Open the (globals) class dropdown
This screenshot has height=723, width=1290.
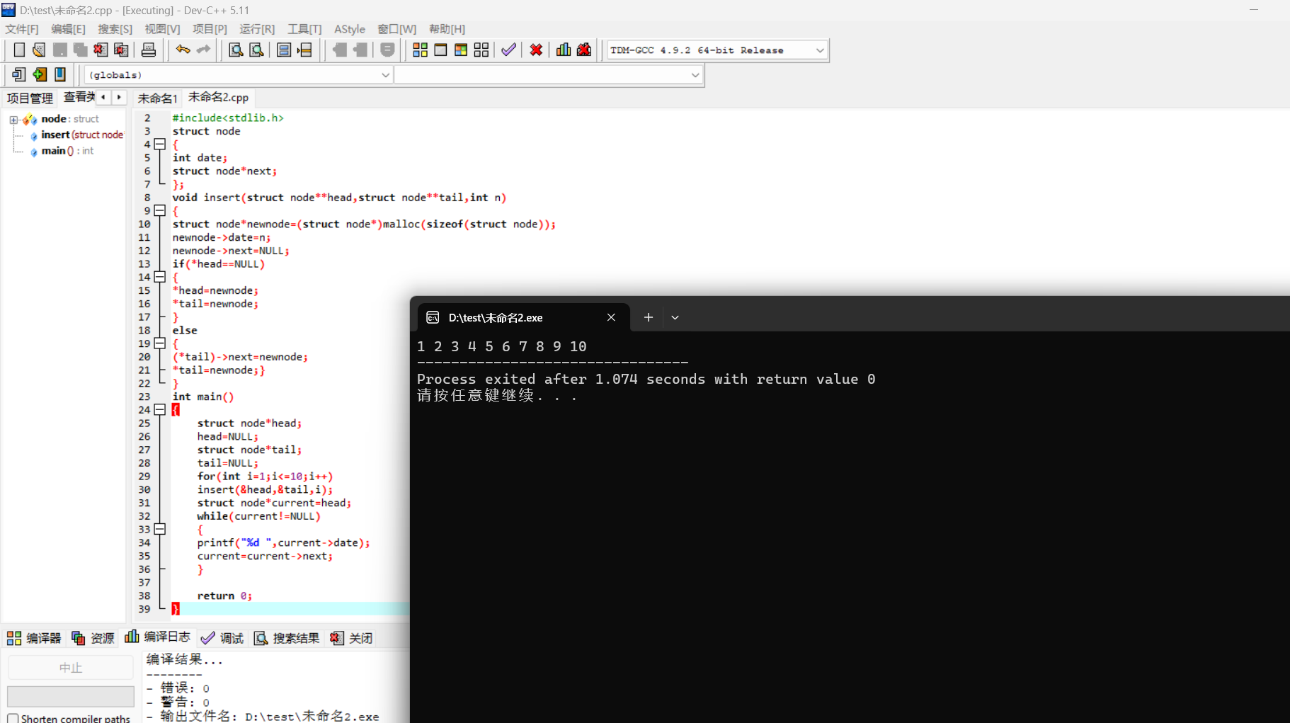(x=385, y=75)
